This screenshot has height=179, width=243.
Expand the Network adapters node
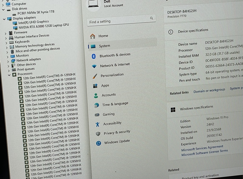(x=8, y=61)
